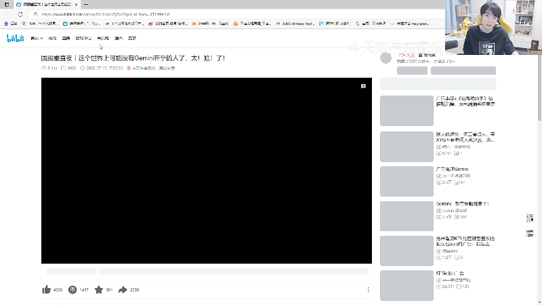Open 漫画 in the navigation bar
This screenshot has height=305, width=542.
pos(119,38)
